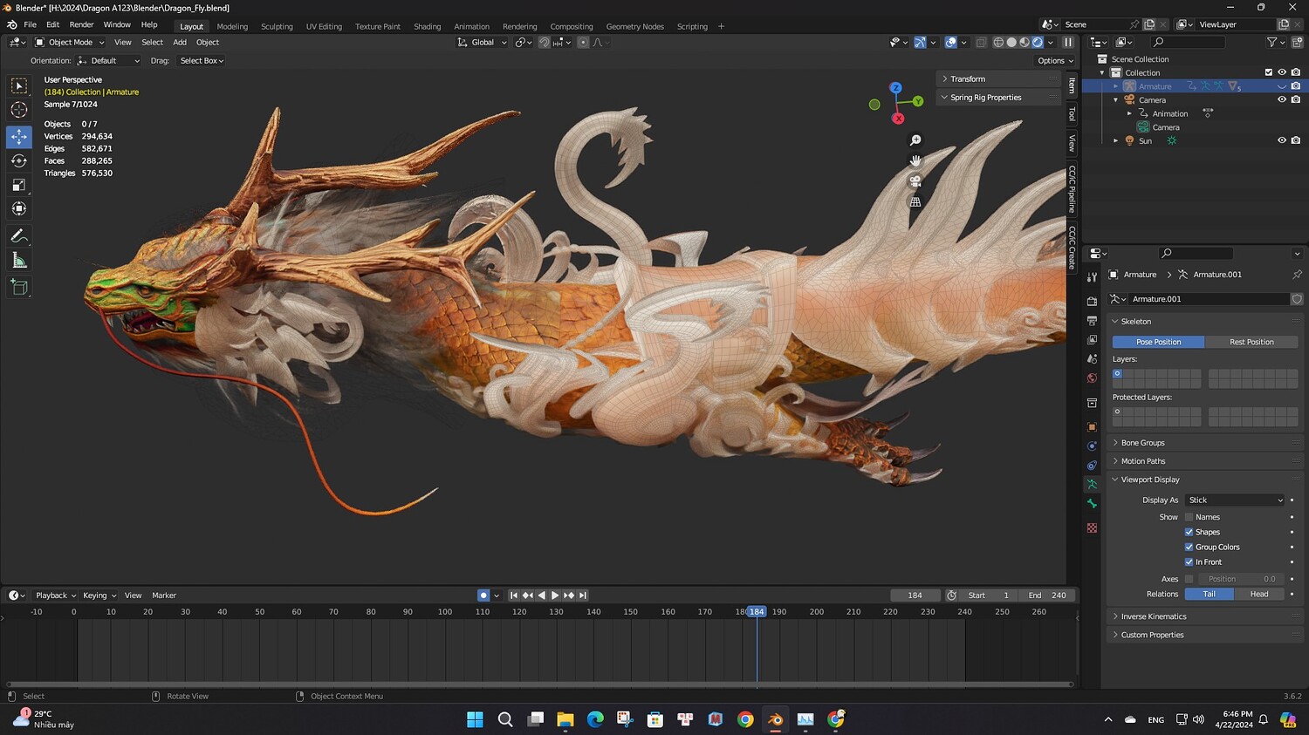The image size is (1309, 735).
Task: Disable the In Front checkbox
Action: (1189, 562)
